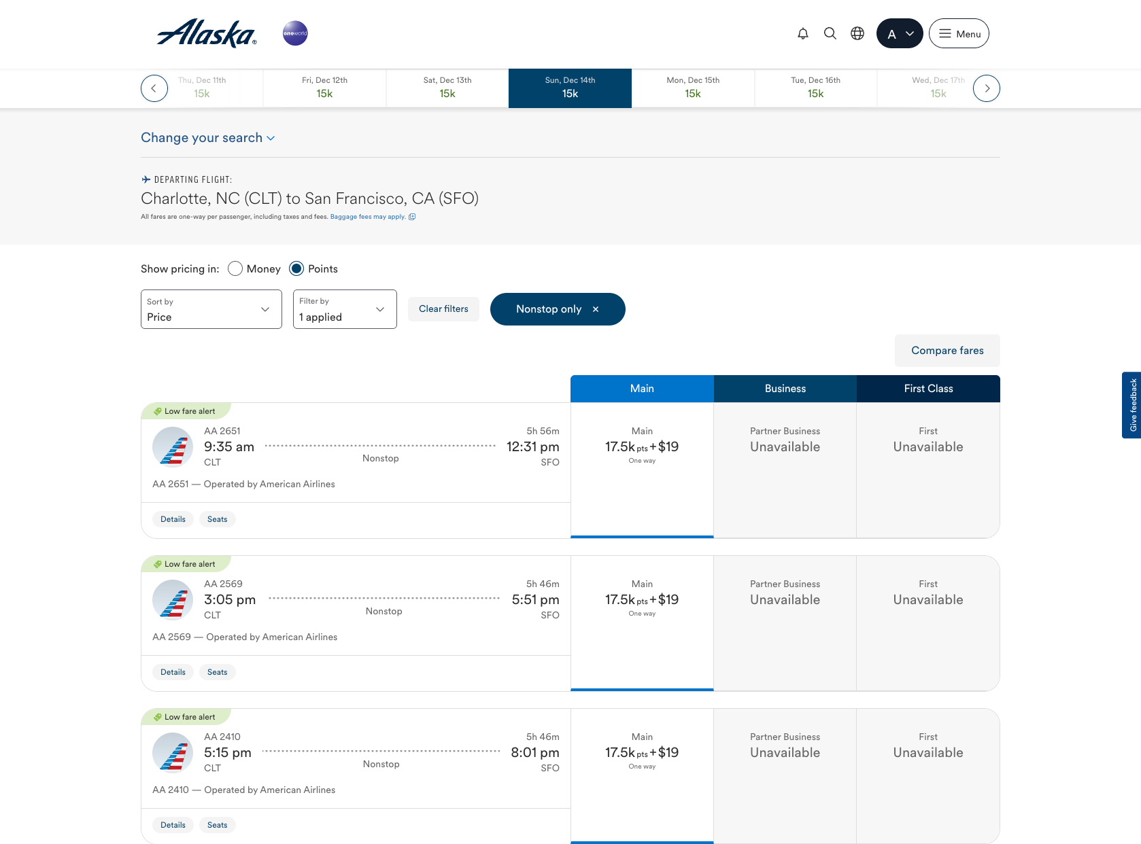Image resolution: width=1141 pixels, height=844 pixels.
Task: Remove the Nonstop only filter
Action: (596, 309)
